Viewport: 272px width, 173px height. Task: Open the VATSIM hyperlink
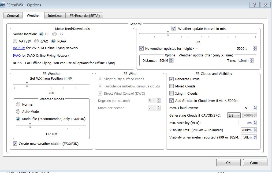(x=19, y=48)
